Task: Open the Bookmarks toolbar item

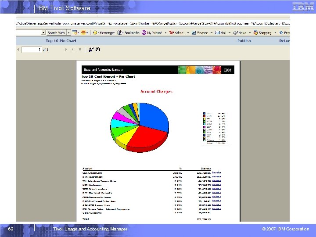Action: 129,32
